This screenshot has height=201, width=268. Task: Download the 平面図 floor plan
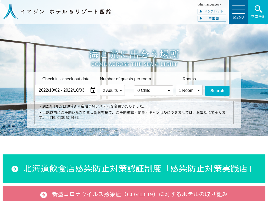[214, 19]
